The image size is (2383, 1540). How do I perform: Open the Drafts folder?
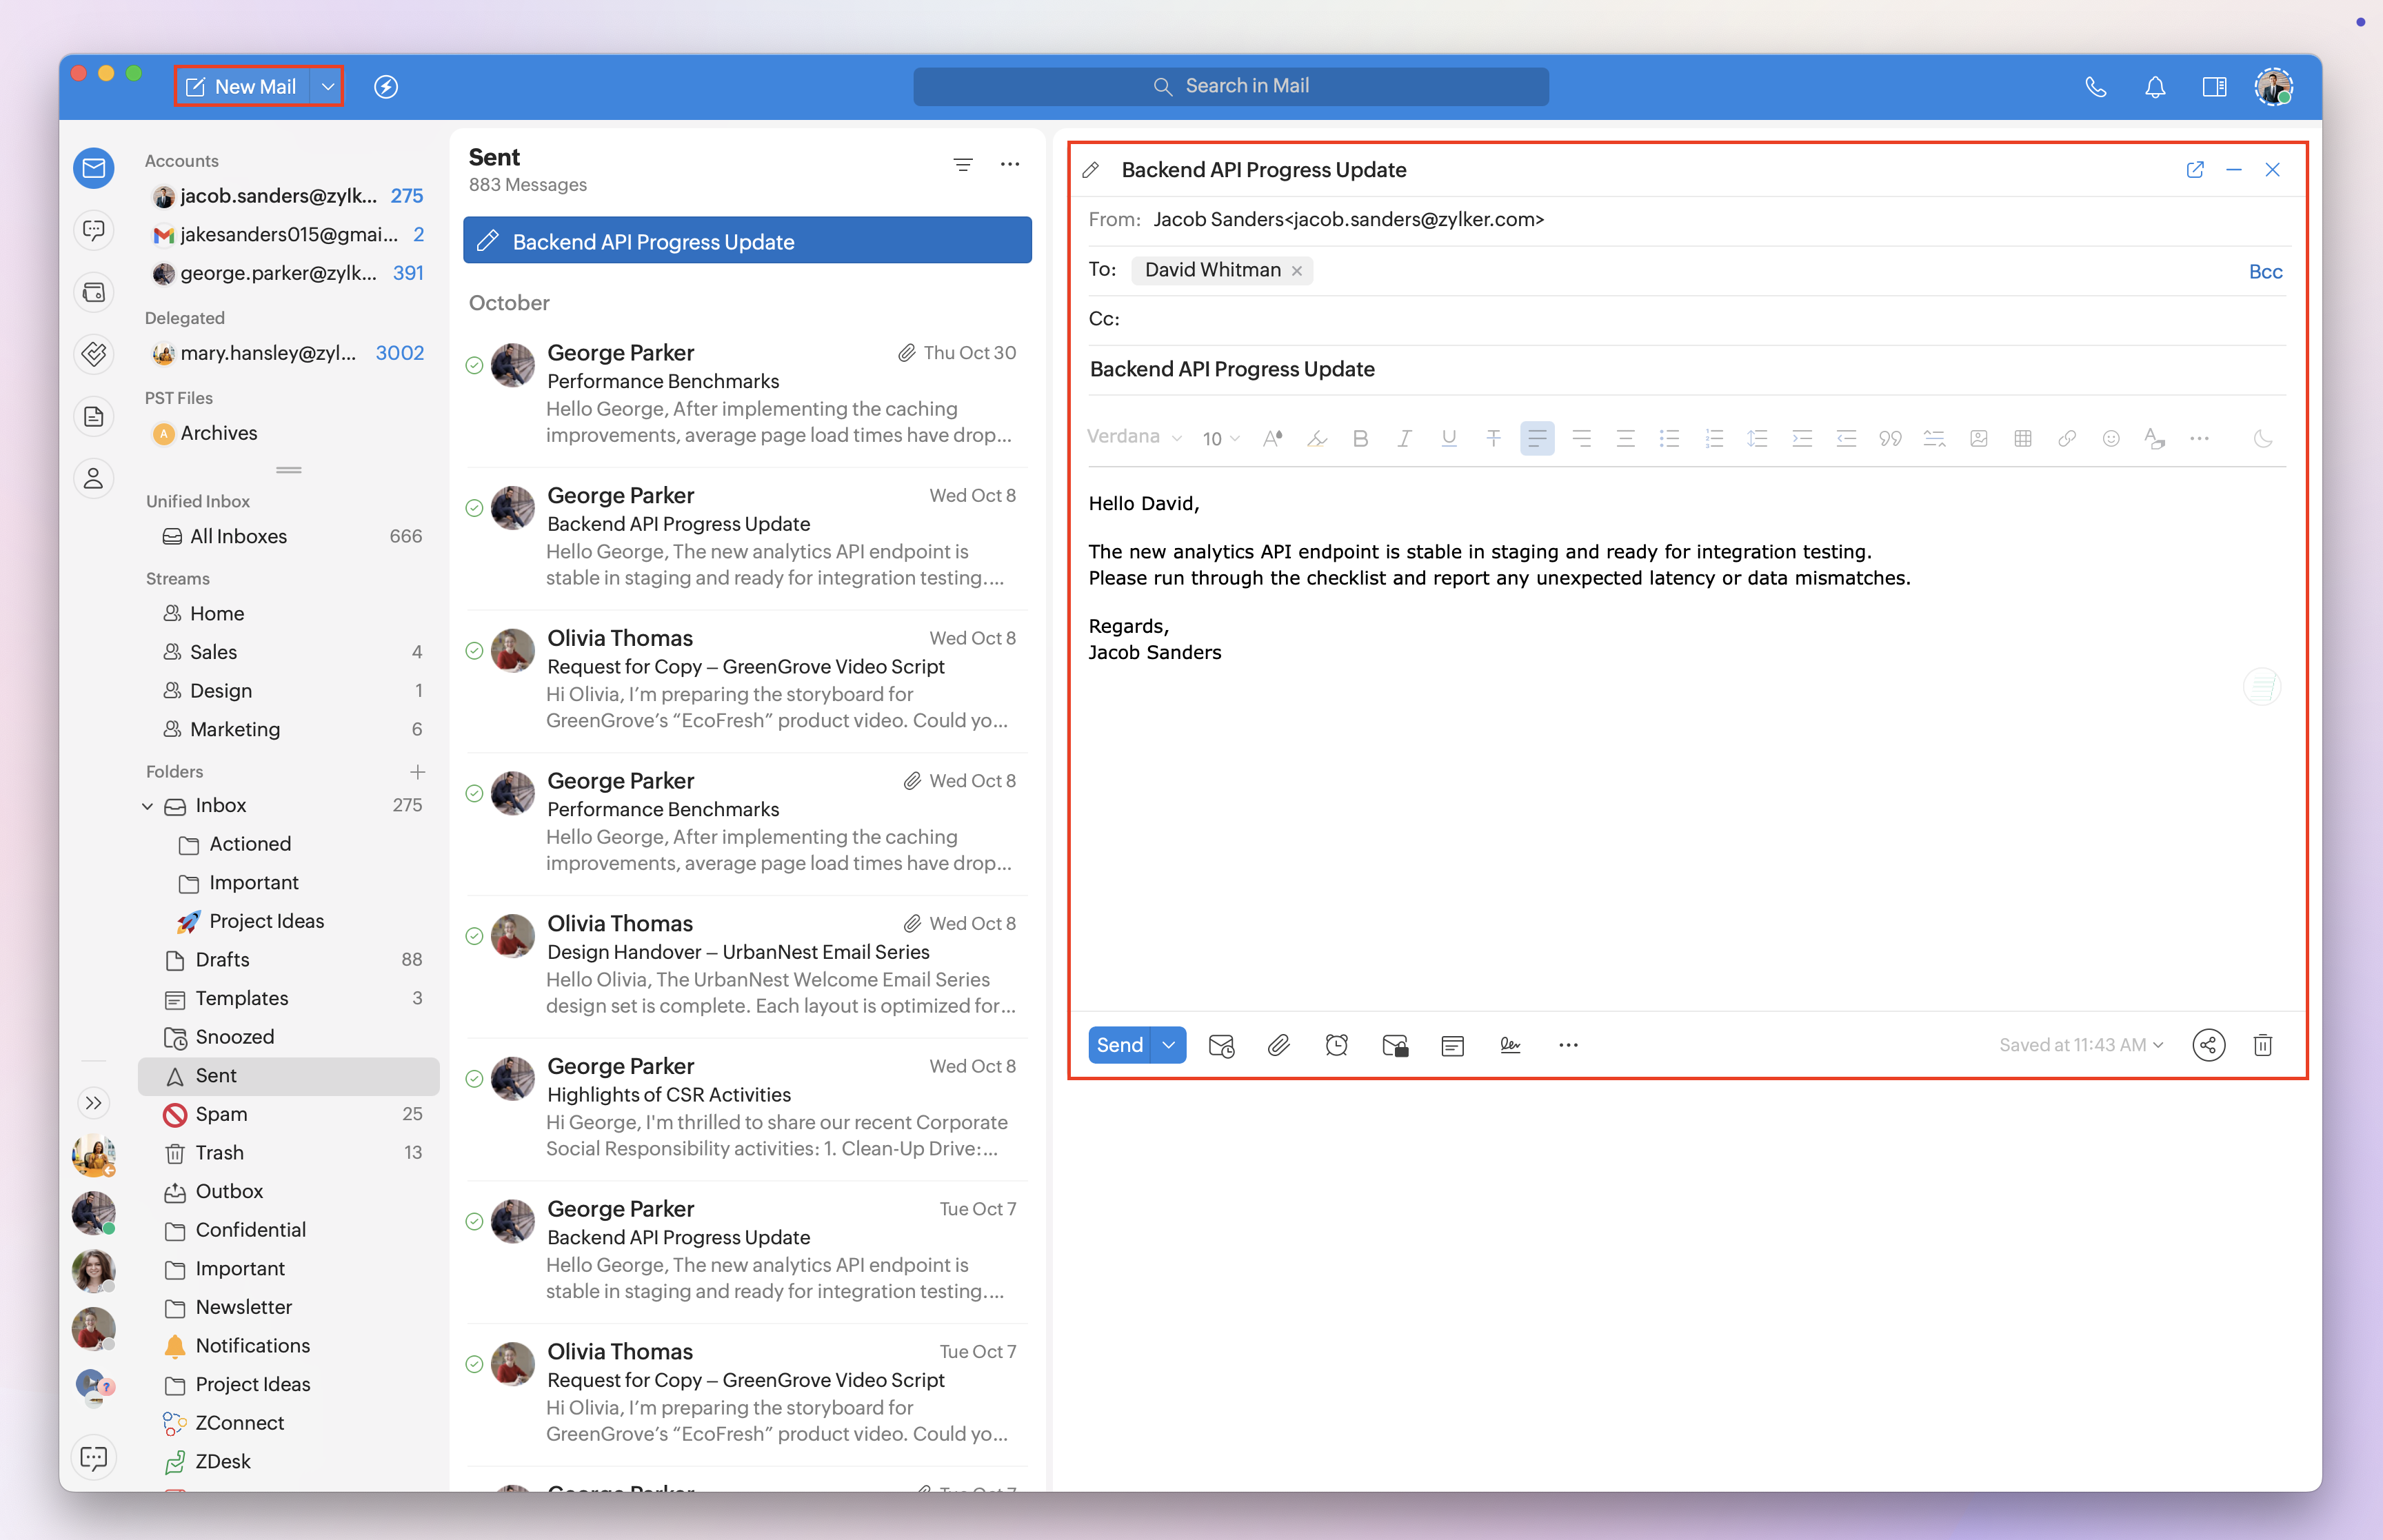222,960
